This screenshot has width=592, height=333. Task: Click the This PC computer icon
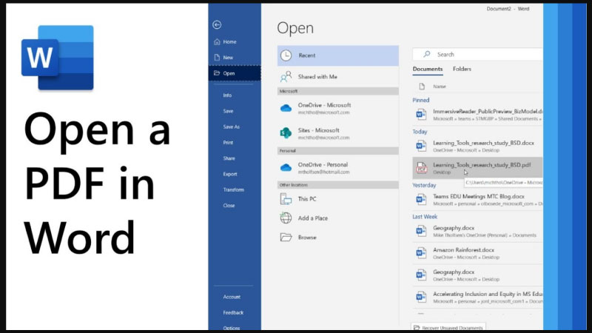click(x=286, y=199)
